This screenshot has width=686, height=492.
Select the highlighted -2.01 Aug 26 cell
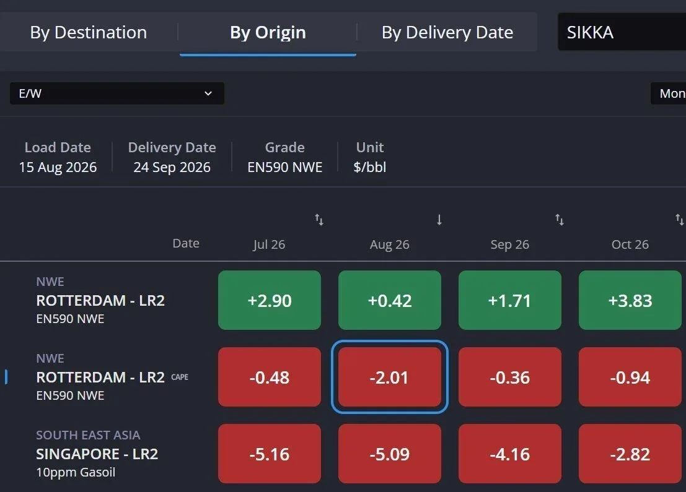point(389,377)
